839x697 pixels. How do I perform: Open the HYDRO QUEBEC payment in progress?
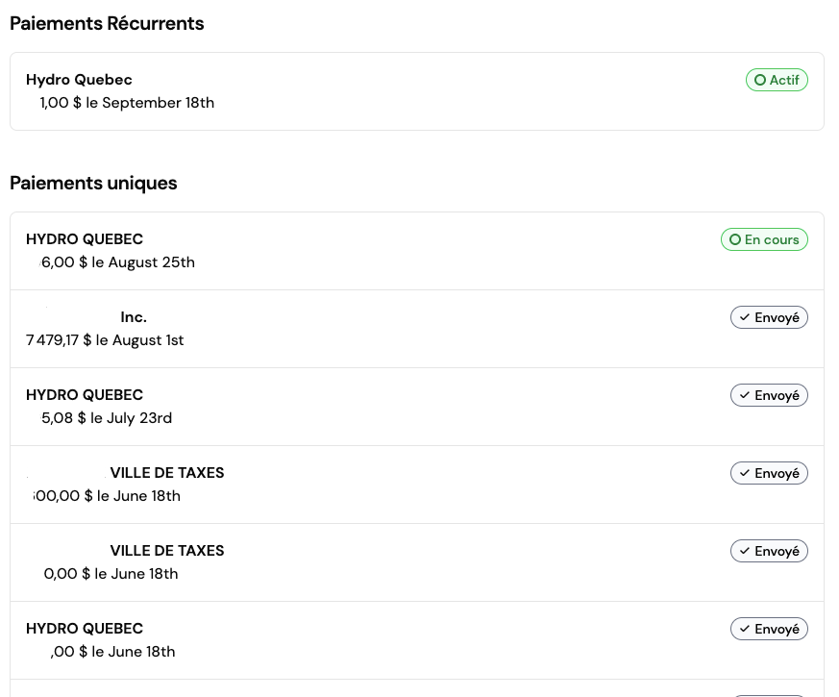coord(85,239)
